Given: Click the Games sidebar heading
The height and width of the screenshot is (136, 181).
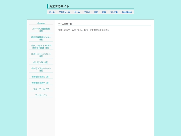Looking at the screenshot, I should pyautogui.click(x=41, y=24).
